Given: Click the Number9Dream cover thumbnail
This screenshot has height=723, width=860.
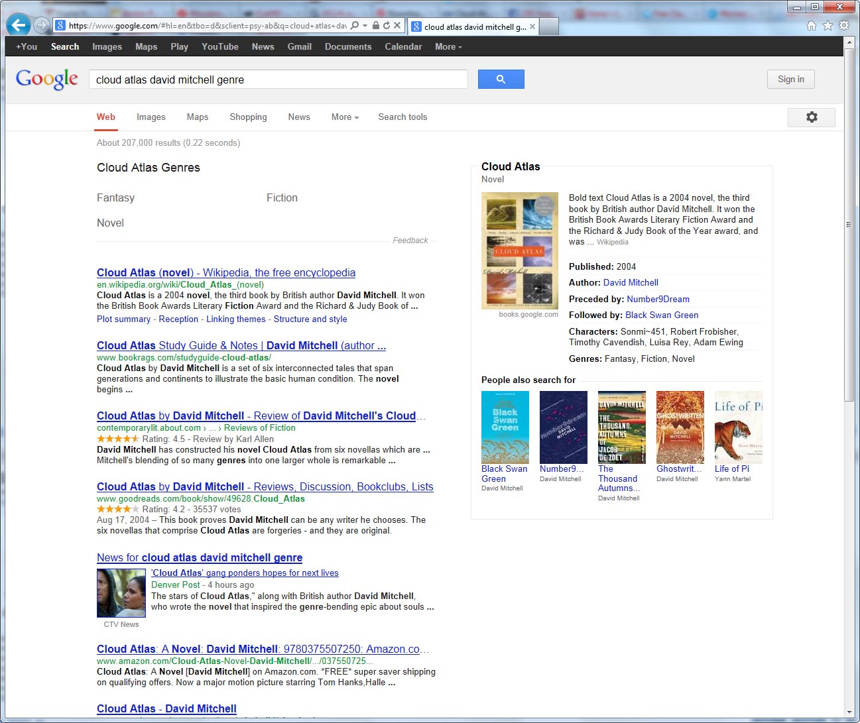Looking at the screenshot, I should pos(564,427).
